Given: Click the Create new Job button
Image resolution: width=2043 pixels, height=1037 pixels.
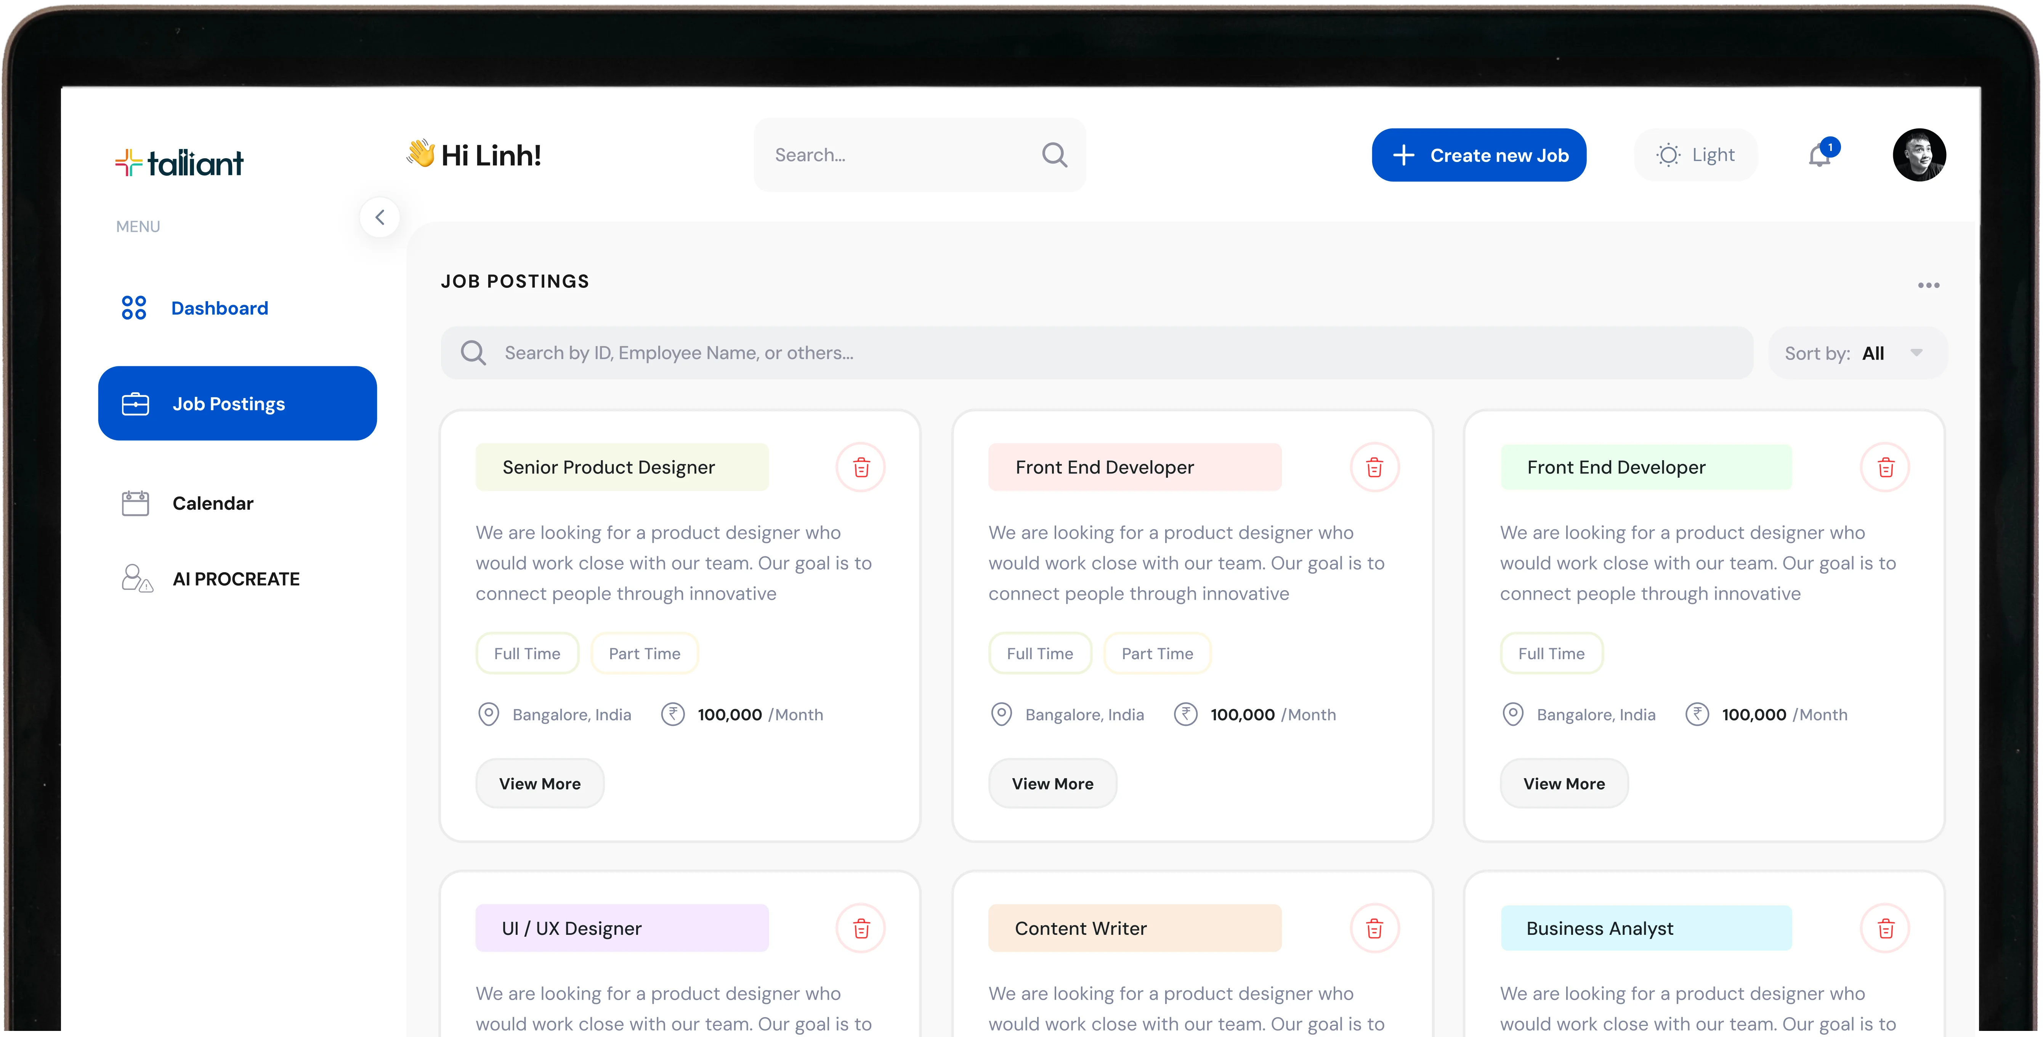Looking at the screenshot, I should (1479, 155).
